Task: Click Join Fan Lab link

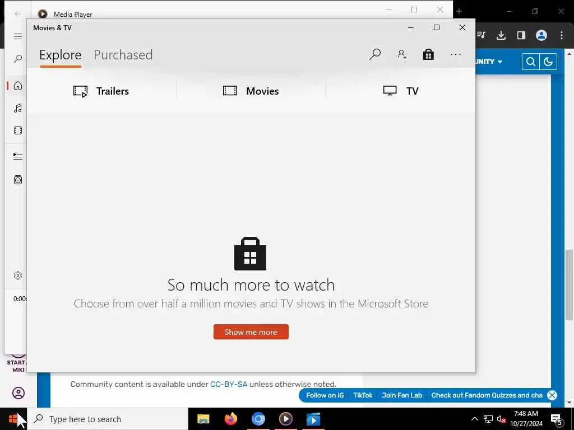Action: [402, 395]
